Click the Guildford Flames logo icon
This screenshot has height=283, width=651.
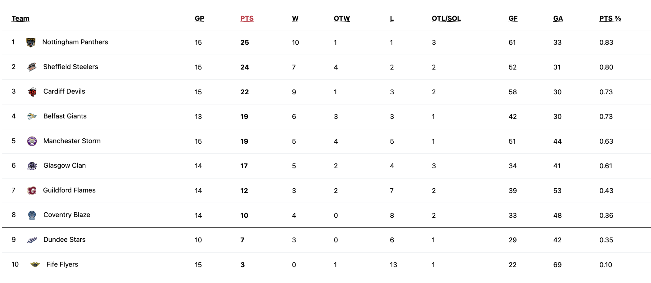pyautogui.click(x=32, y=190)
